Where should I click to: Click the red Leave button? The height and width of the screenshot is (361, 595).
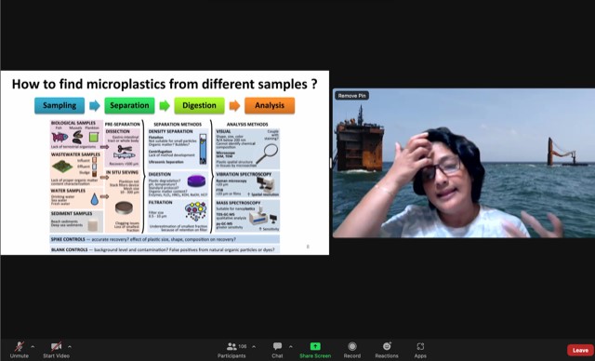(580, 350)
